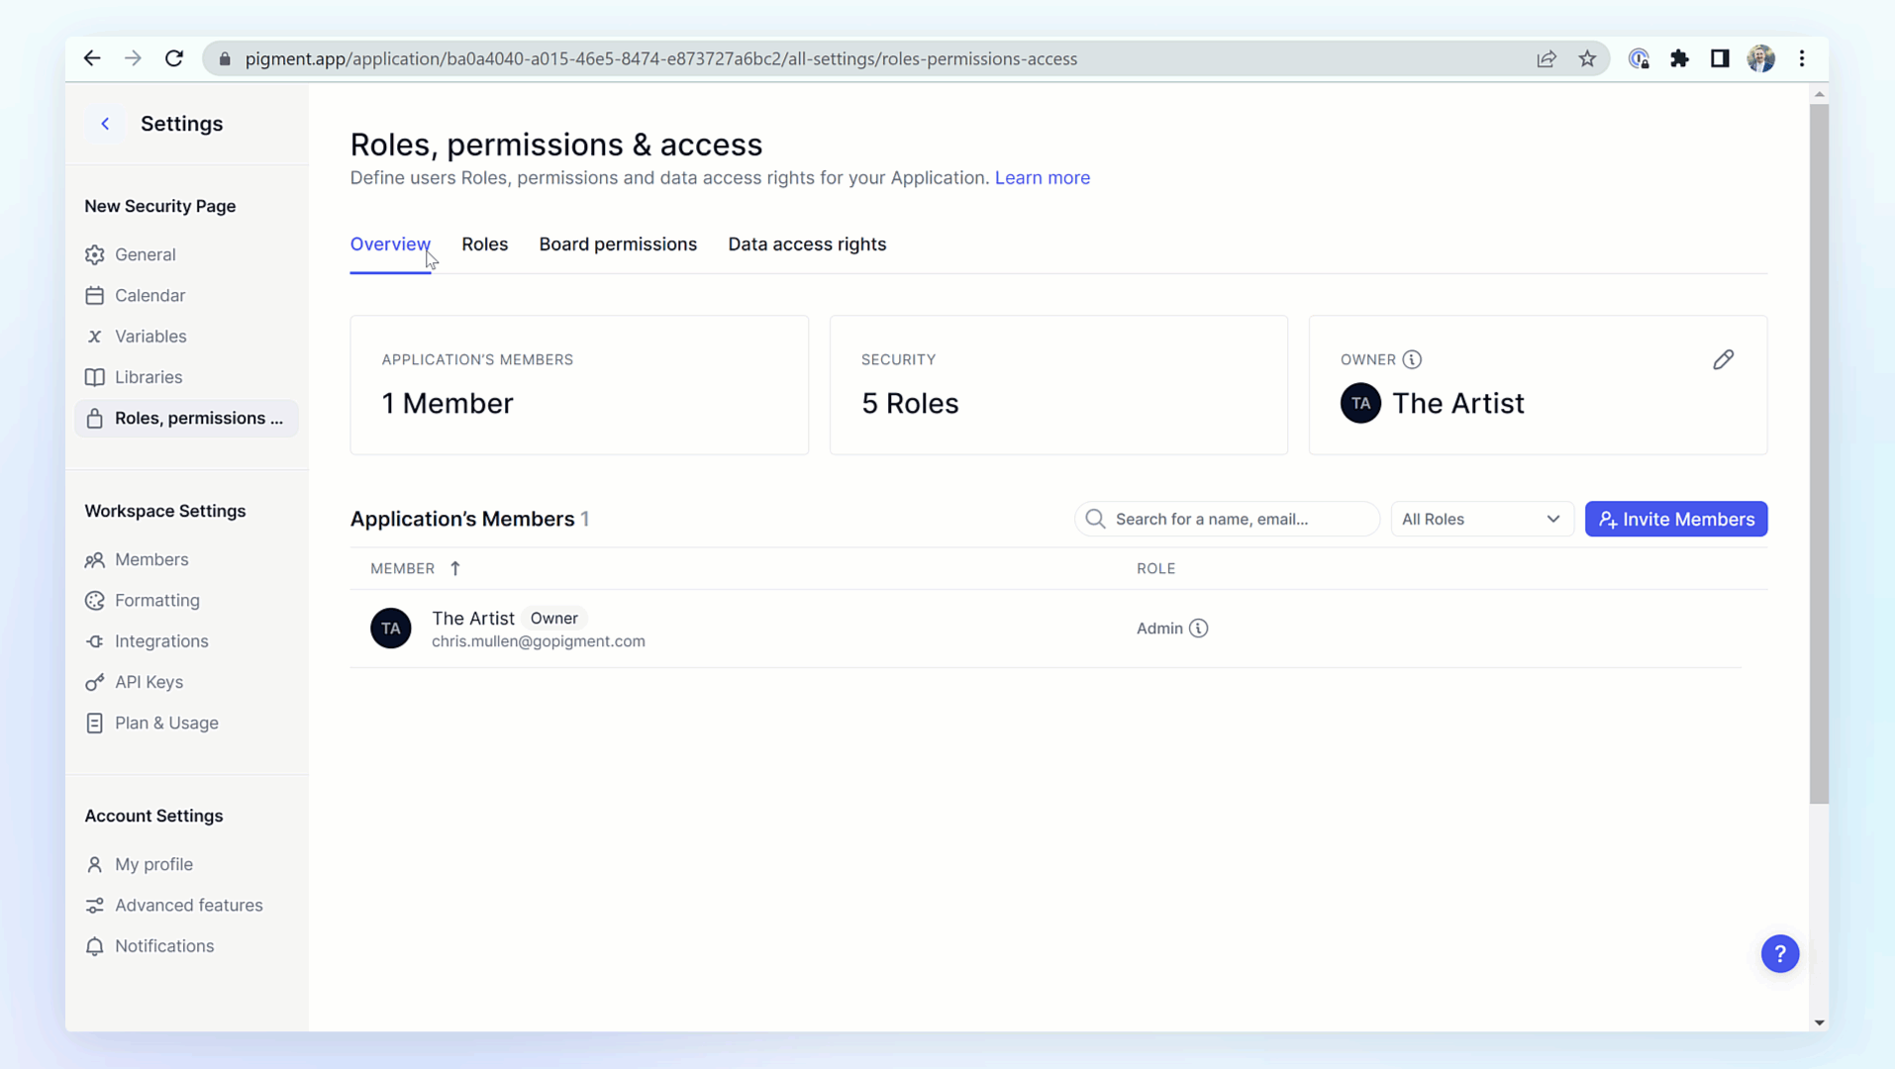Expand the All Roles filter dropdown

1482,519
